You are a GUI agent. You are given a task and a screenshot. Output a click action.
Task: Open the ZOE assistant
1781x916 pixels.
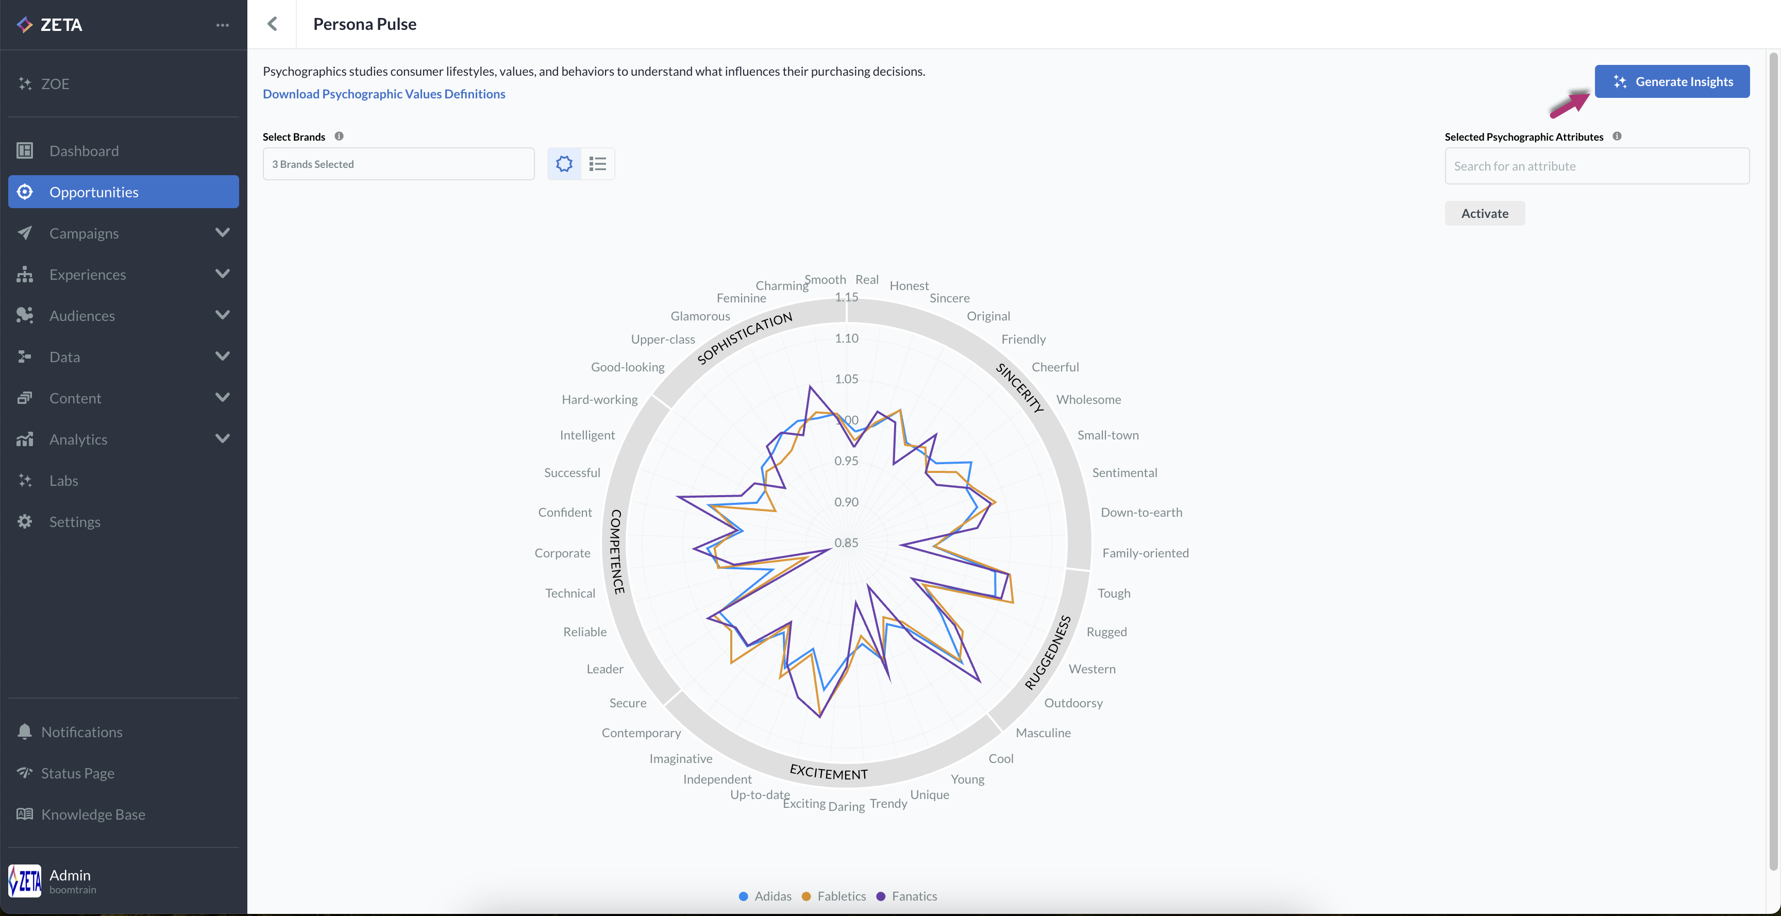click(54, 83)
